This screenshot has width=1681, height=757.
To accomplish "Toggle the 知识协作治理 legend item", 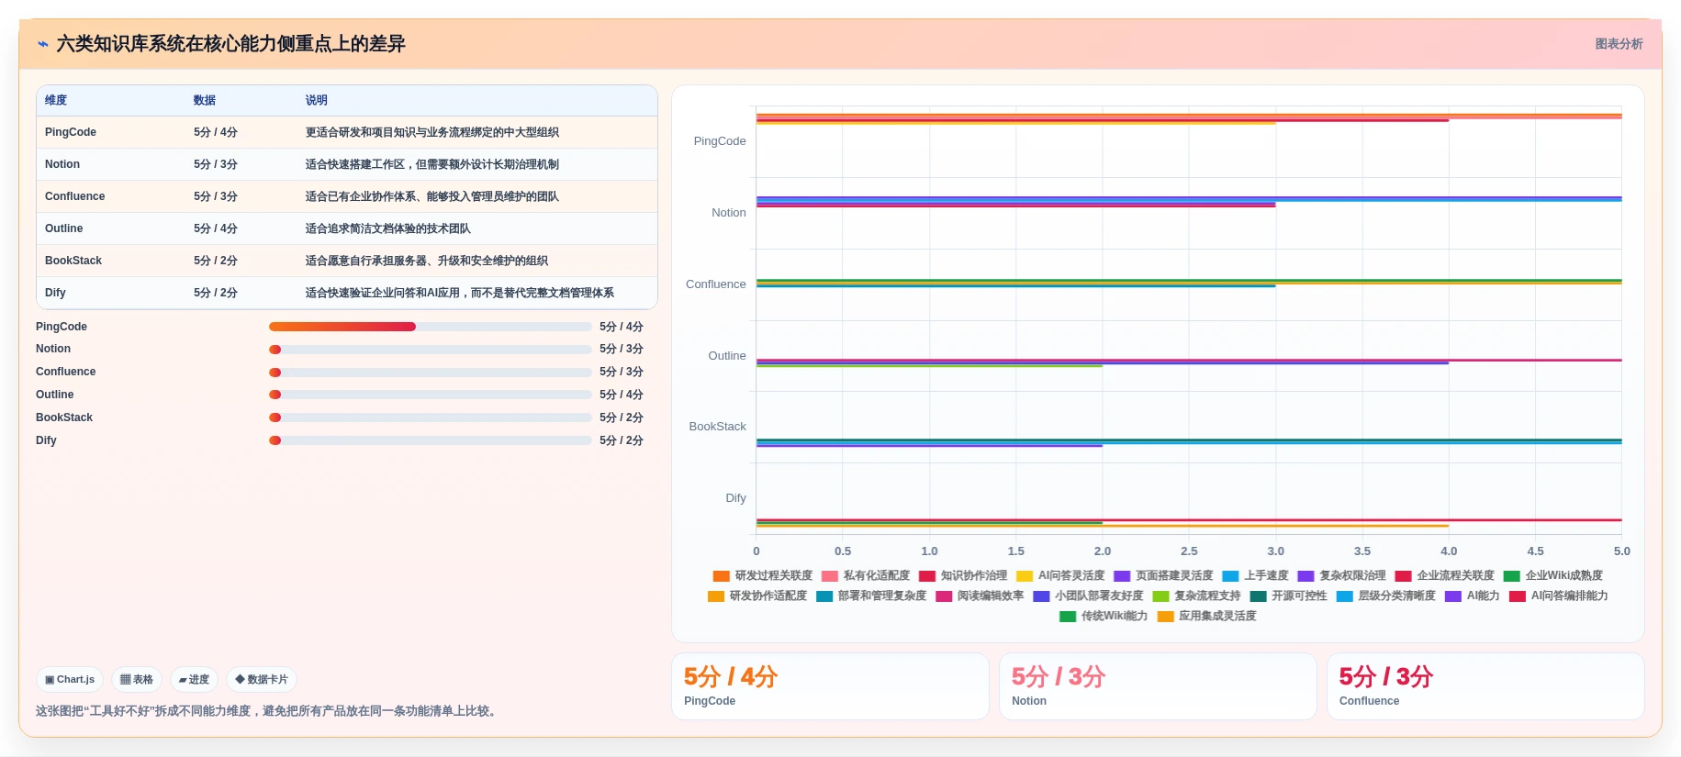I will (x=963, y=575).
